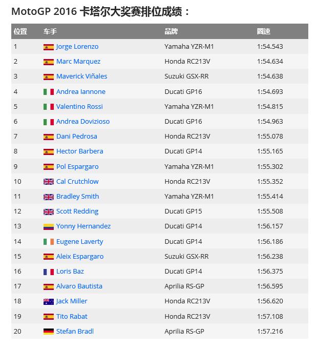
Task: Click the Irish flag beside Eugene Laverty
Action: click(49, 242)
